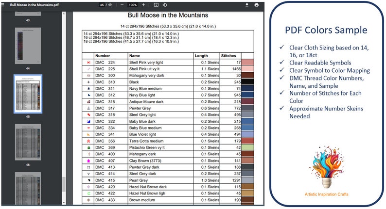This screenshot has height=209, width=386.
Task: Click the 1466 stitches value
Action: (236, 69)
